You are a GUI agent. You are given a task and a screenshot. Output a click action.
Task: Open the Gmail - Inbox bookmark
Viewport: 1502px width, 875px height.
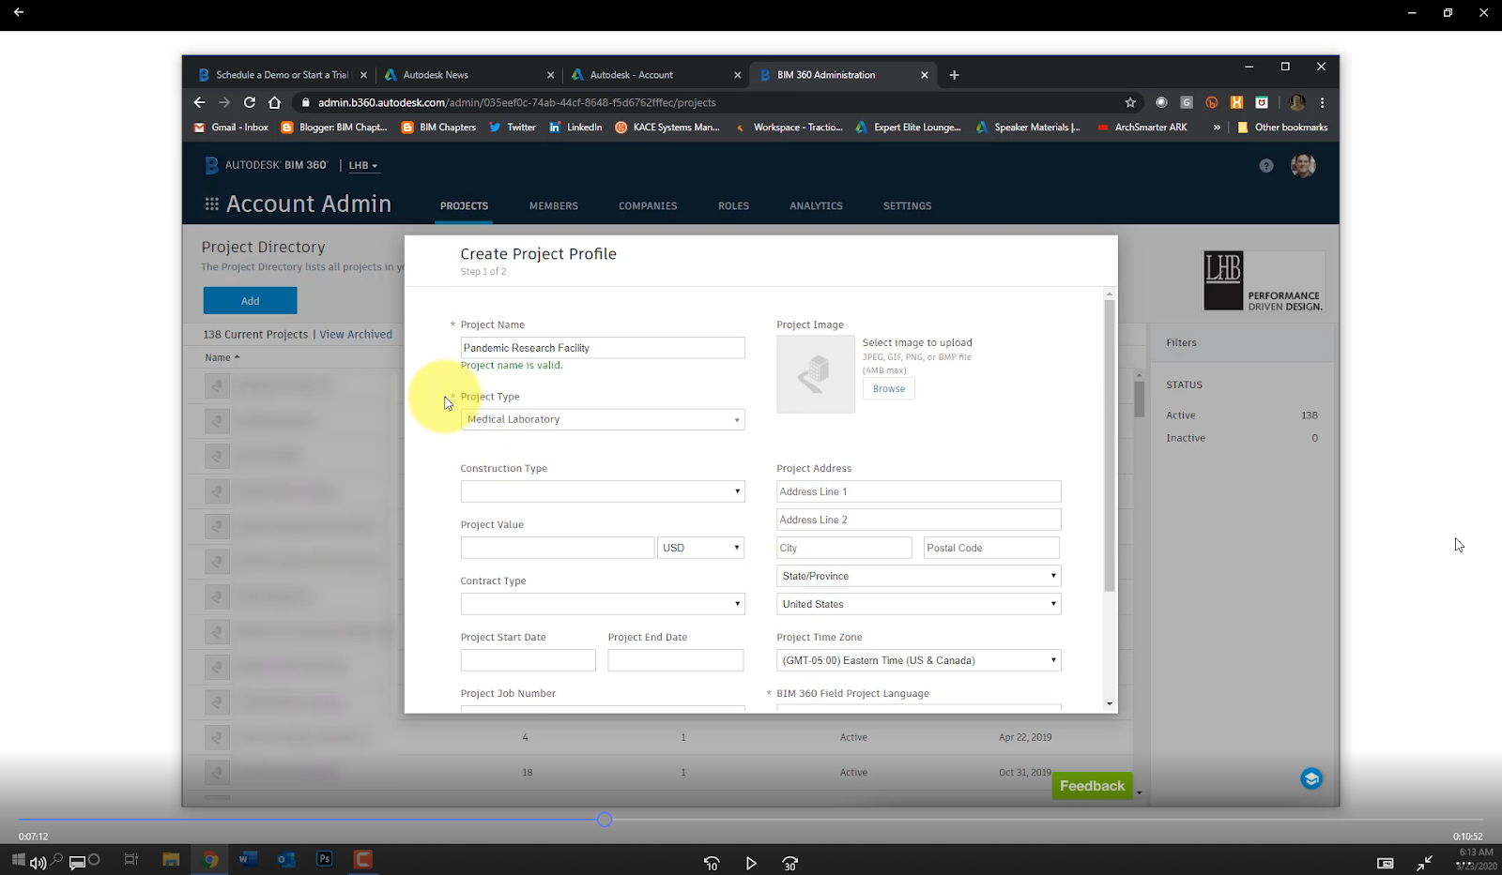[x=231, y=128]
